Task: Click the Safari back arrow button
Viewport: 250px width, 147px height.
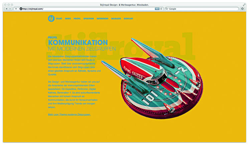Action: pos(6,9)
